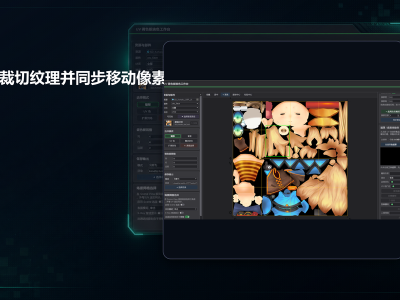Click the restore button beside the original material

pyautogui.click(x=194, y=123)
